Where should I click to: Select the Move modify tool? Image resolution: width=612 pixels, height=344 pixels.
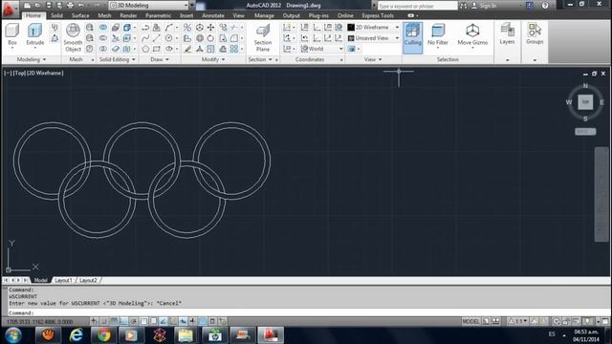[210, 27]
